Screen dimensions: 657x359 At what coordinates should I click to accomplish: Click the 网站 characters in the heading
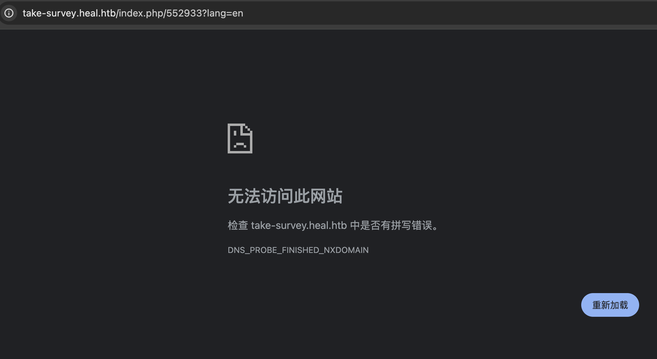[326, 196]
